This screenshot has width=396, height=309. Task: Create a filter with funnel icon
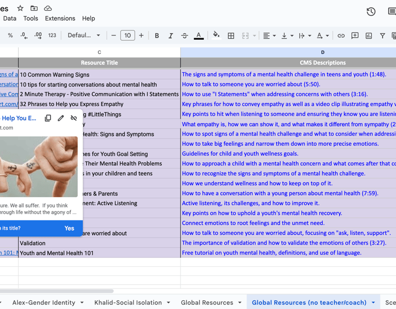383,36
